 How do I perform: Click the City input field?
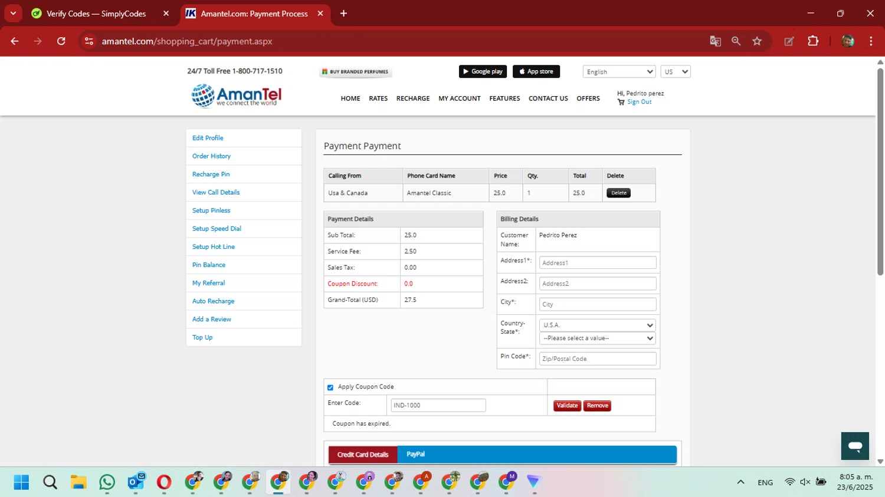598,304
